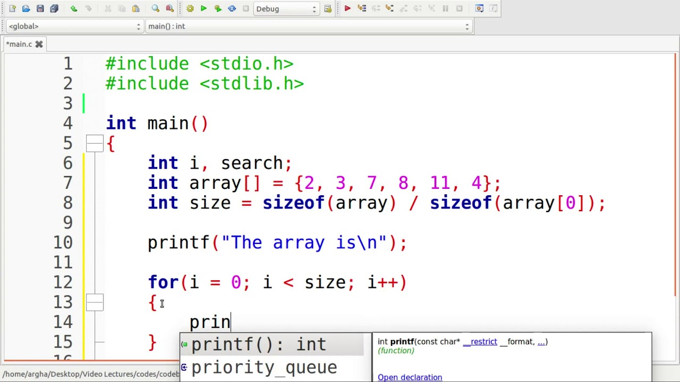Follow the Open declaration link
This screenshot has height=382, width=680.
click(410, 377)
